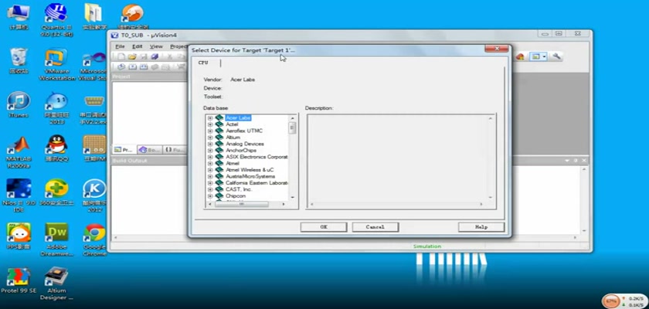This screenshot has width=649, height=309.
Task: Open the View menu in µVision
Action: pos(156,46)
